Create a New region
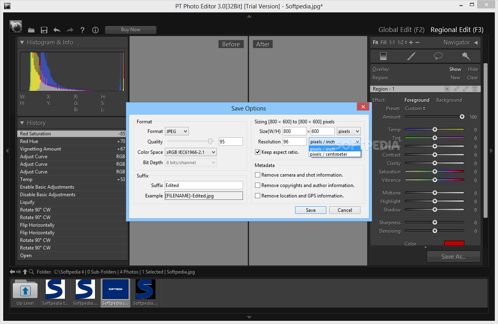 pyautogui.click(x=455, y=78)
